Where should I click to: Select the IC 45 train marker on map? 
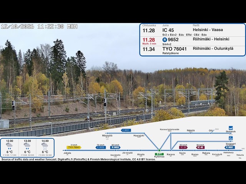tap(200, 147)
